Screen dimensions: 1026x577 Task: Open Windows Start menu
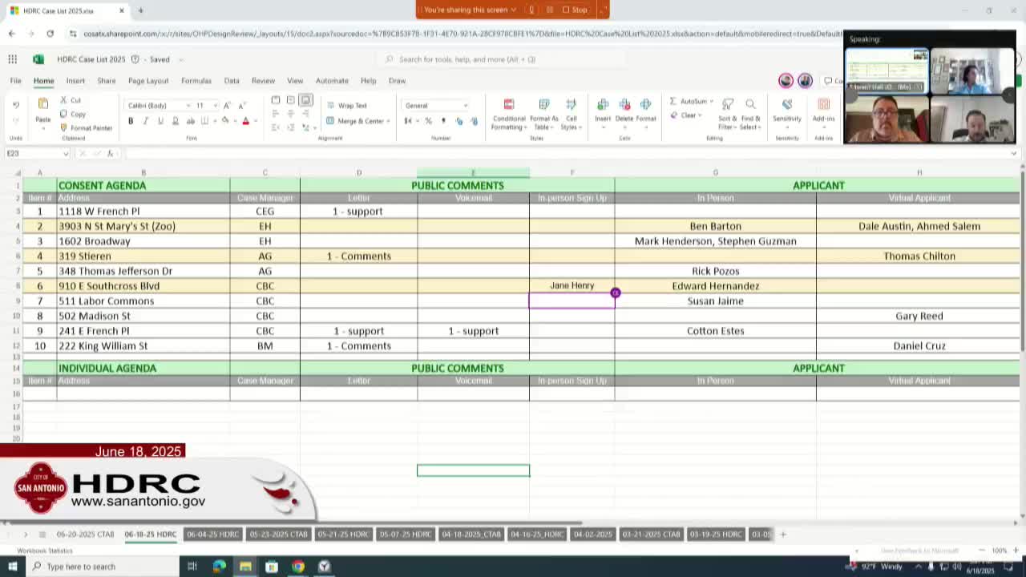tap(13, 567)
